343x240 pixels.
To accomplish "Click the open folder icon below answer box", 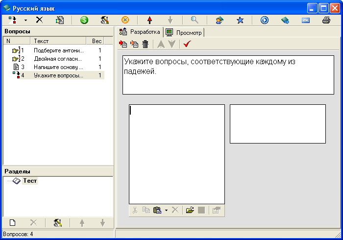I will (190, 210).
